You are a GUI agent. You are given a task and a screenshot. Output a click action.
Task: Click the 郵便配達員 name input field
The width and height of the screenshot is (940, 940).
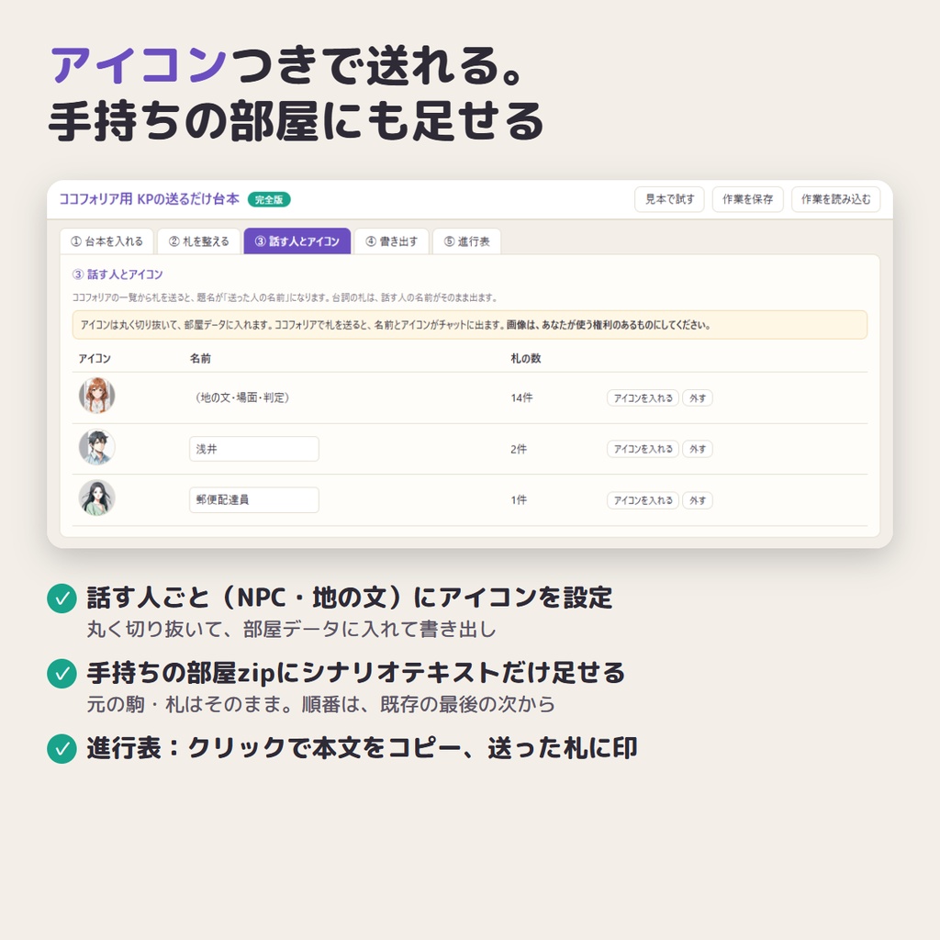coord(254,500)
